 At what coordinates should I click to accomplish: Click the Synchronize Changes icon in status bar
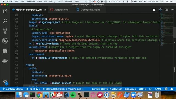[27, 89]
